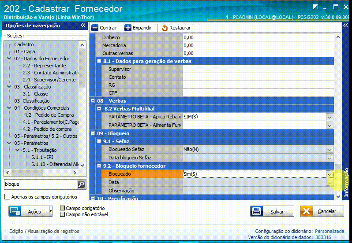Collapse the 10 - Precificação section
This screenshot has height=243, width=352.
[93, 198]
